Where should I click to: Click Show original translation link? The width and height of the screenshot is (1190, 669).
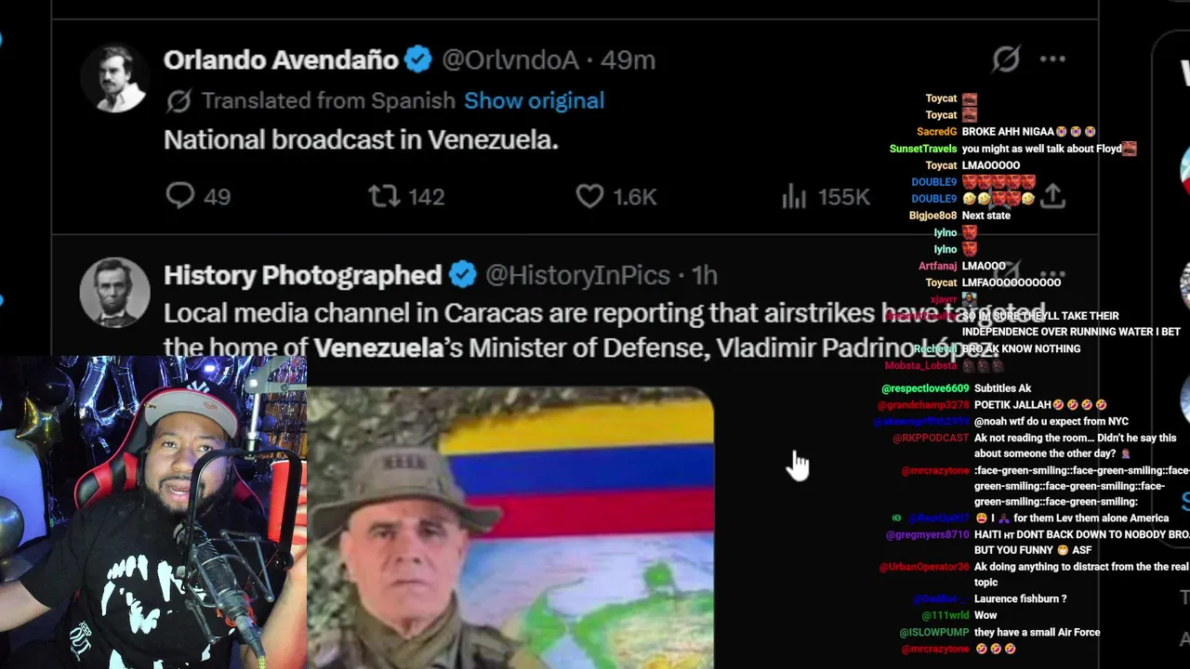coord(534,100)
